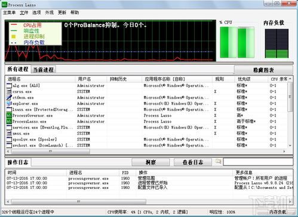The image size is (298, 217).
Task: Sort by 应用程序名称 column header
Action: [x=177, y=79]
